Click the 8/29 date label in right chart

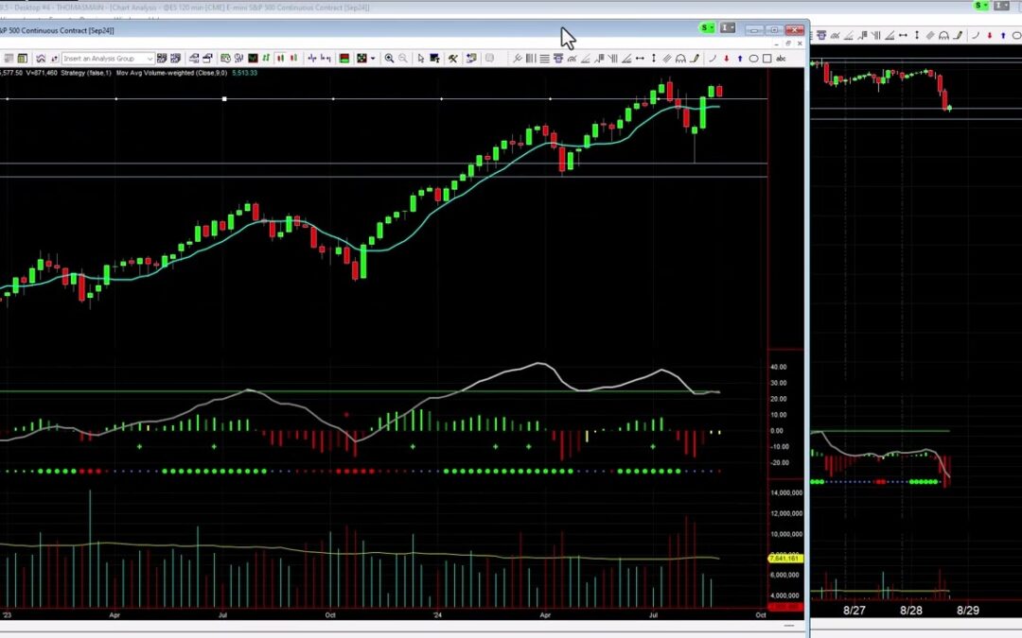pyautogui.click(x=968, y=611)
